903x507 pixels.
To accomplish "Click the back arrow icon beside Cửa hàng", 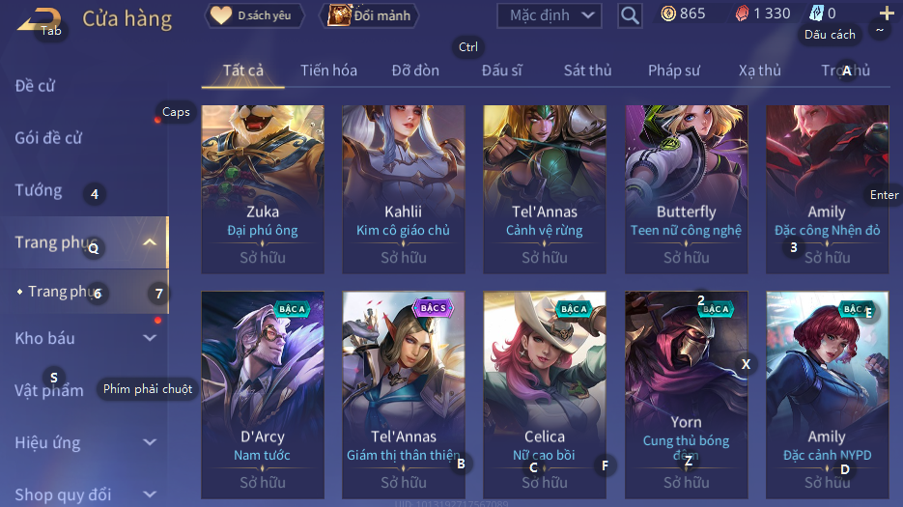I will (x=39, y=20).
